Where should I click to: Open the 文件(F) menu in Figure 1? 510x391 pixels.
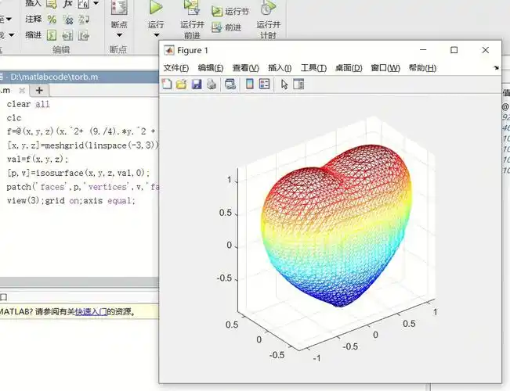click(x=176, y=68)
